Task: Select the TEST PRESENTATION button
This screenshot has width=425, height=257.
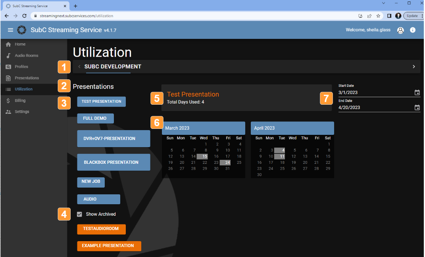Action: [101, 102]
